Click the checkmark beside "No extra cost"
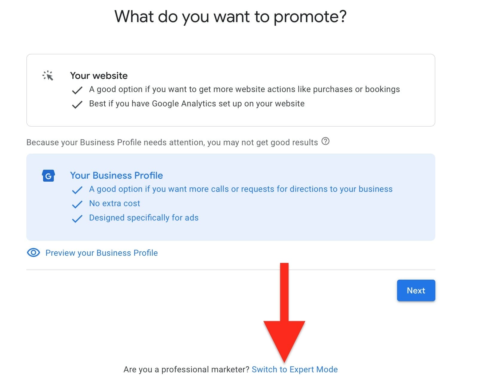Image resolution: width=479 pixels, height=389 pixels. tap(77, 204)
